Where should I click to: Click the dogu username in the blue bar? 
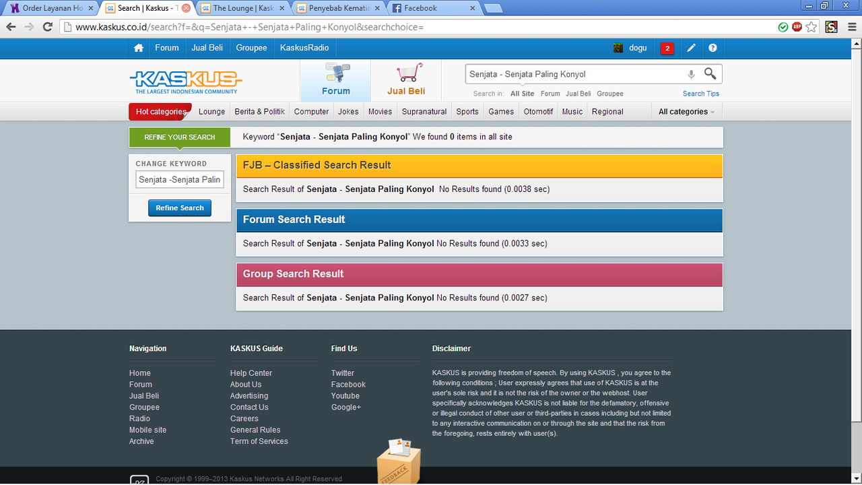tap(638, 48)
